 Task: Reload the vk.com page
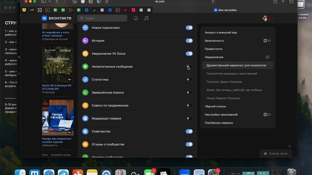pos(213,1)
